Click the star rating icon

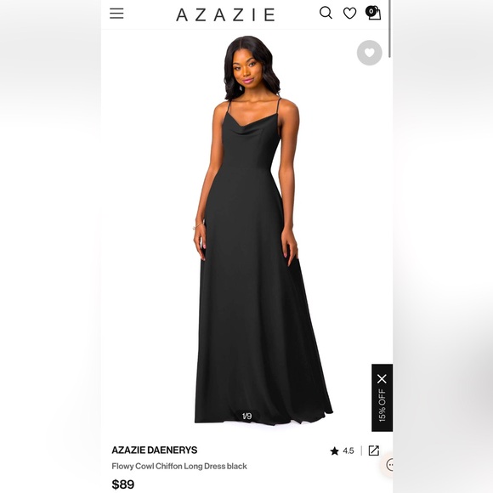pos(335,450)
